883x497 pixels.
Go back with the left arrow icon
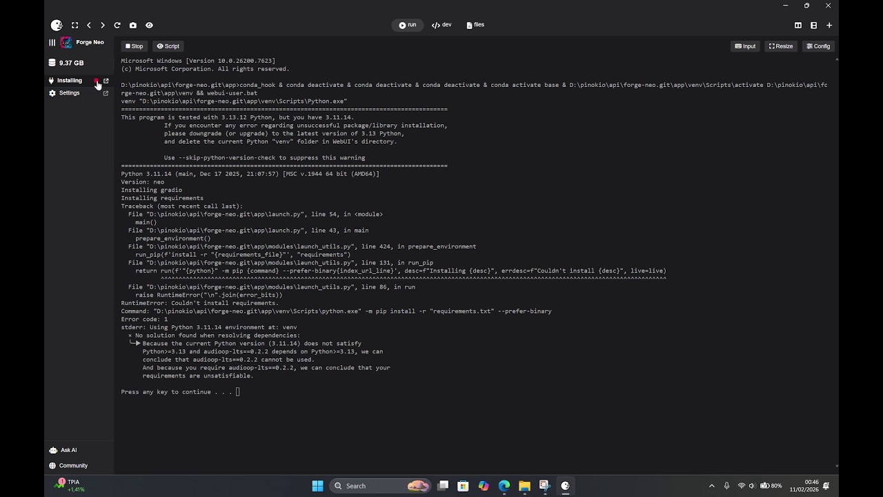(x=89, y=26)
